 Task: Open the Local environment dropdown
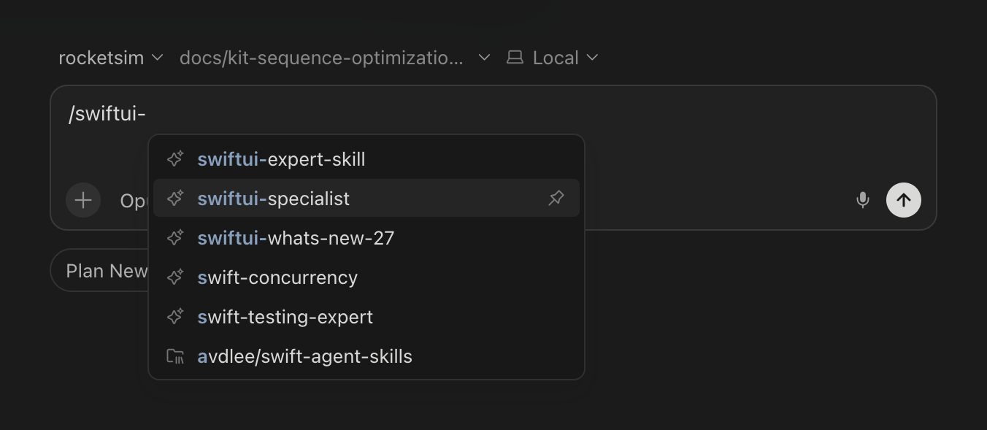click(553, 58)
